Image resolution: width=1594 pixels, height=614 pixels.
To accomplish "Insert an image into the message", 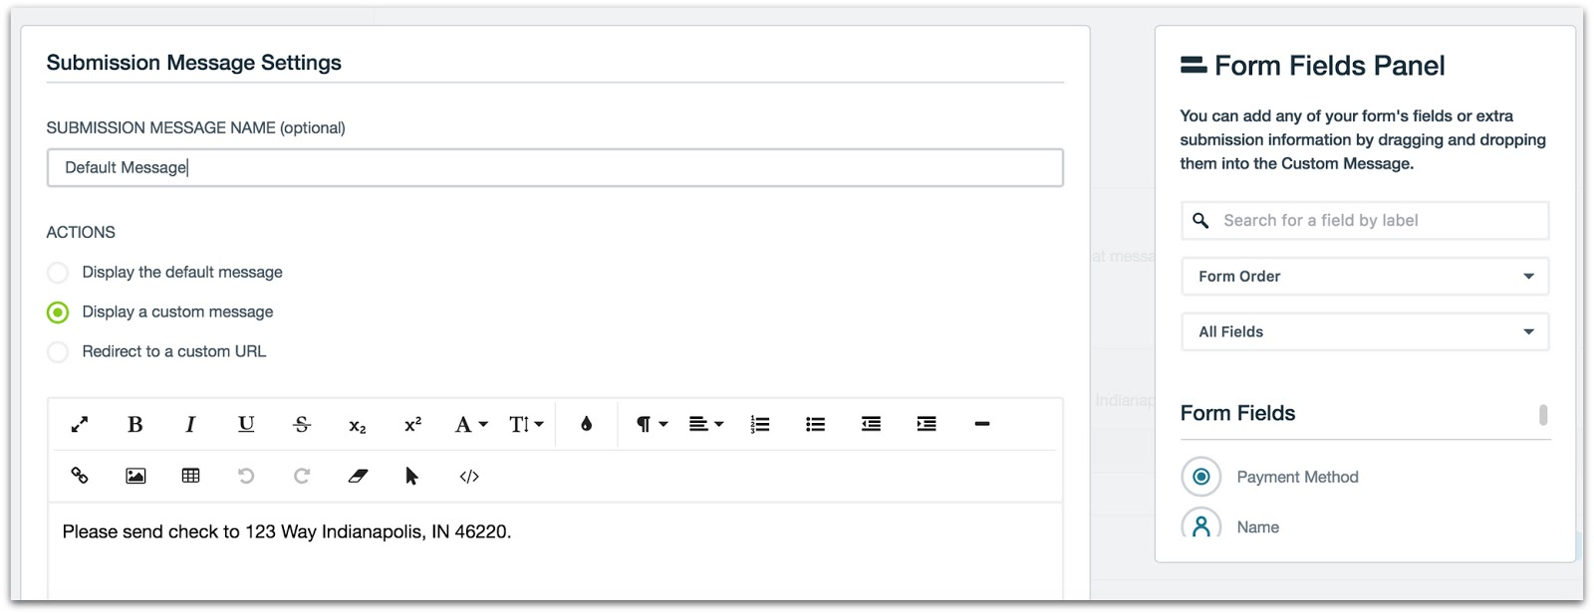I will coord(135,476).
